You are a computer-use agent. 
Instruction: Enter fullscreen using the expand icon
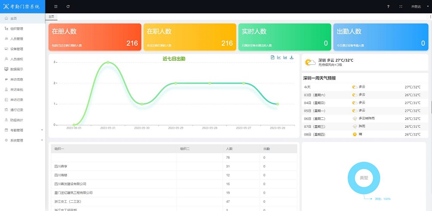tap(400, 6)
